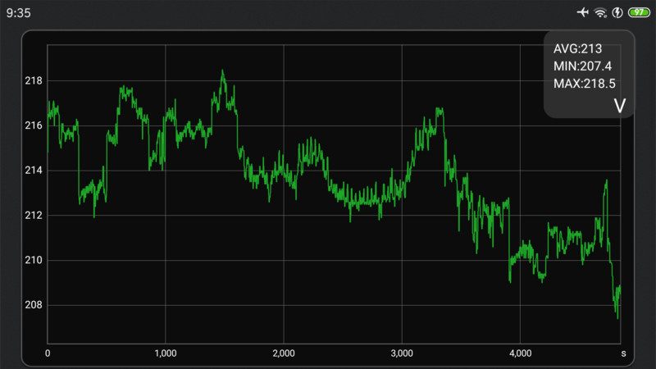The width and height of the screenshot is (656, 369).
Task: Tap the 3,000 mark on time axis
Action: pos(401,353)
